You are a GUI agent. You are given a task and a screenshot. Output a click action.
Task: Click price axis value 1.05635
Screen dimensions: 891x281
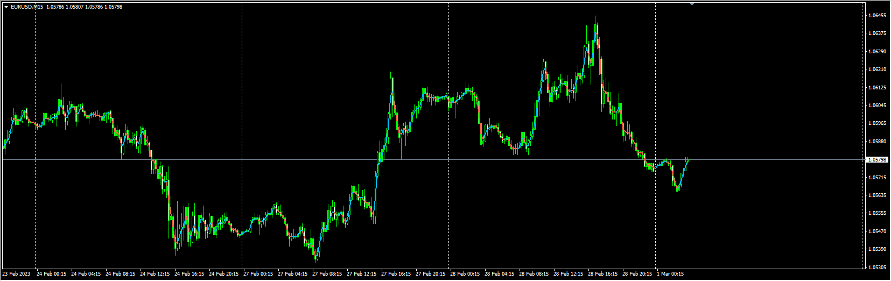pyautogui.click(x=877, y=195)
